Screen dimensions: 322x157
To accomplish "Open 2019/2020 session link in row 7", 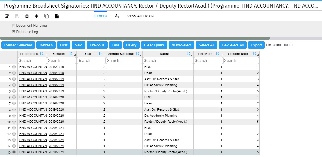I will point(56,103).
